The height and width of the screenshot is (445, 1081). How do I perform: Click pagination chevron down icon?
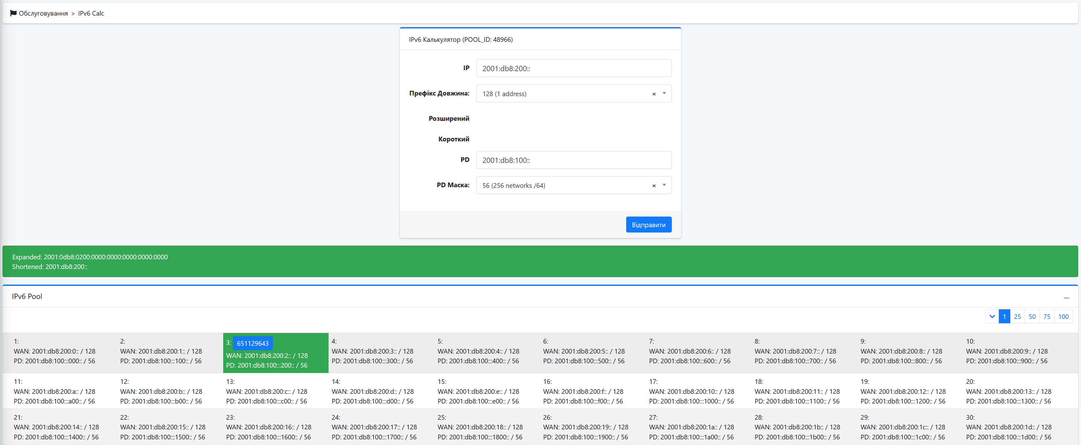pos(992,316)
